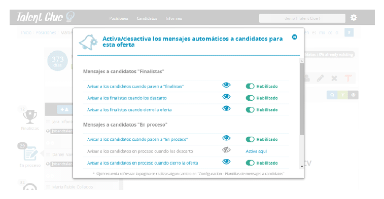Screen dimensions: 384x199
Task: Click the X delete icon behind dialog
Action: point(334,78)
